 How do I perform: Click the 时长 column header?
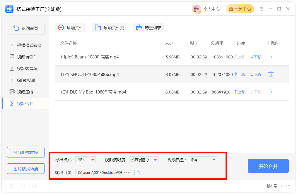194,43
